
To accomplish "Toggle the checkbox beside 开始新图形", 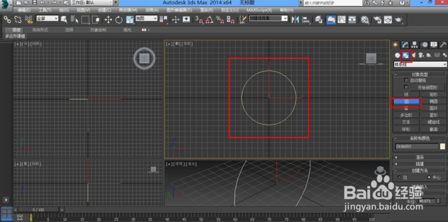I will 406,87.
